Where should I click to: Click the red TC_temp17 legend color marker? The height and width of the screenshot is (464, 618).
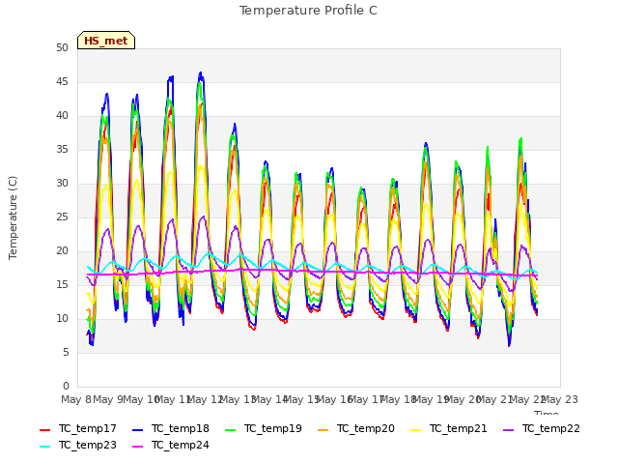coord(45,430)
